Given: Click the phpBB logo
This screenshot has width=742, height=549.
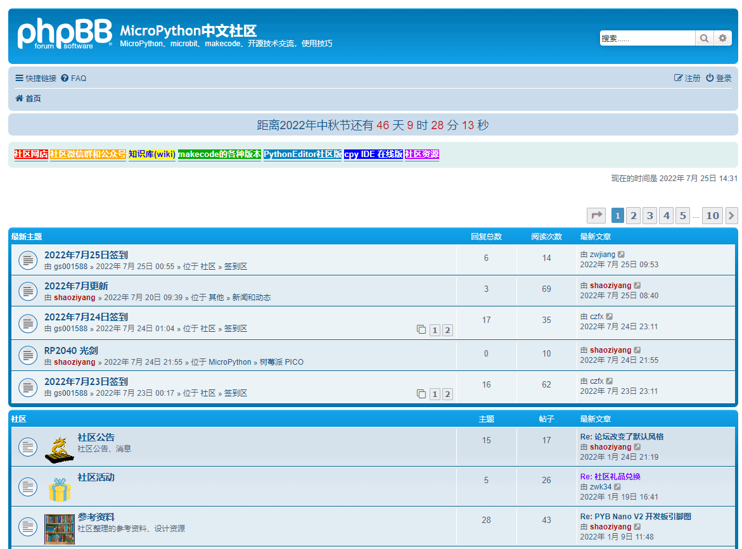Looking at the screenshot, I should (64, 34).
